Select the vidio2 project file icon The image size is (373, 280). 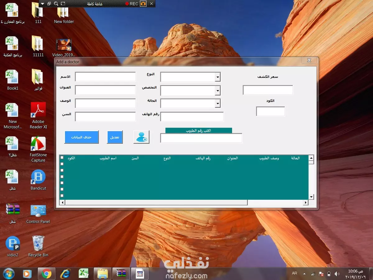(x=12, y=246)
